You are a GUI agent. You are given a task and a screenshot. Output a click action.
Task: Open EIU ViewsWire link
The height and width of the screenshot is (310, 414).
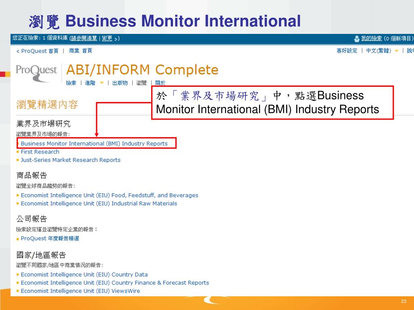80,291
